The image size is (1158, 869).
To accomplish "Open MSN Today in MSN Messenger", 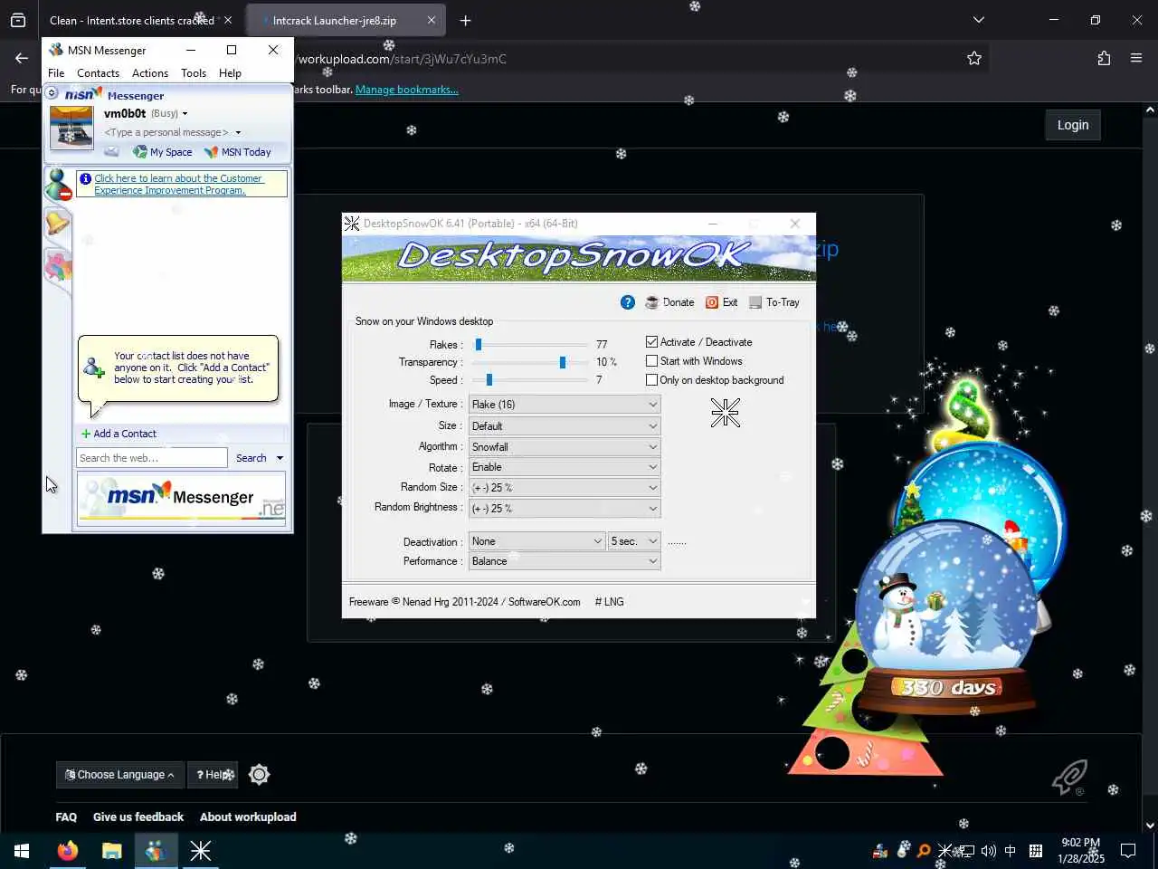I will click(x=238, y=152).
